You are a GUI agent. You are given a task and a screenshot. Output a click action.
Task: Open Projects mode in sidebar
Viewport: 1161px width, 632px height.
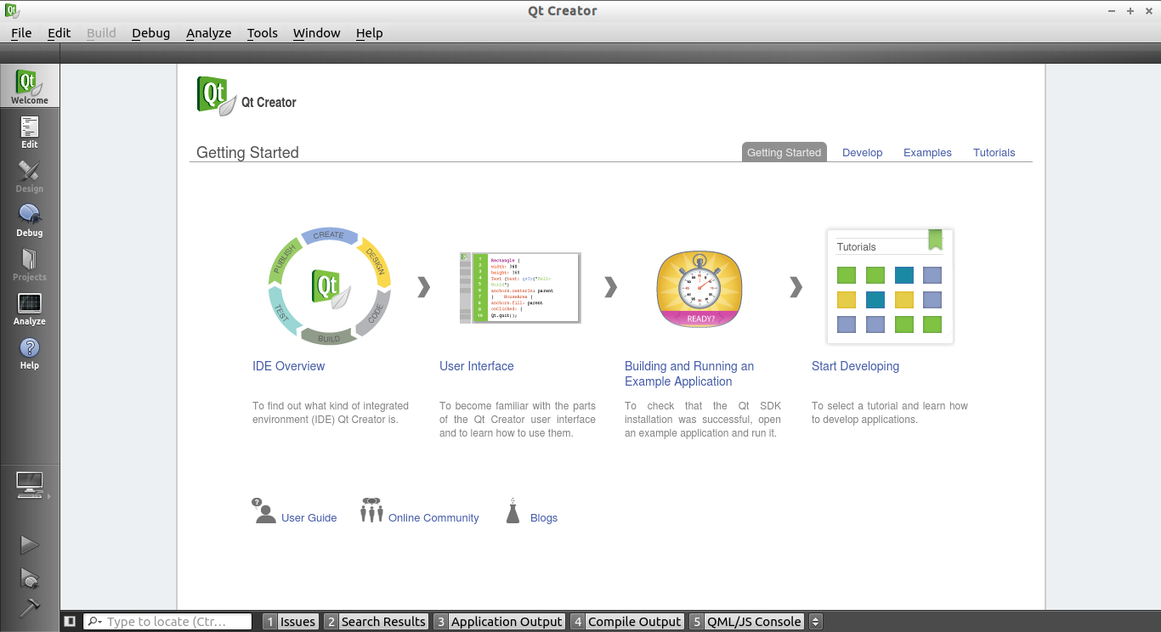pyautogui.click(x=30, y=263)
